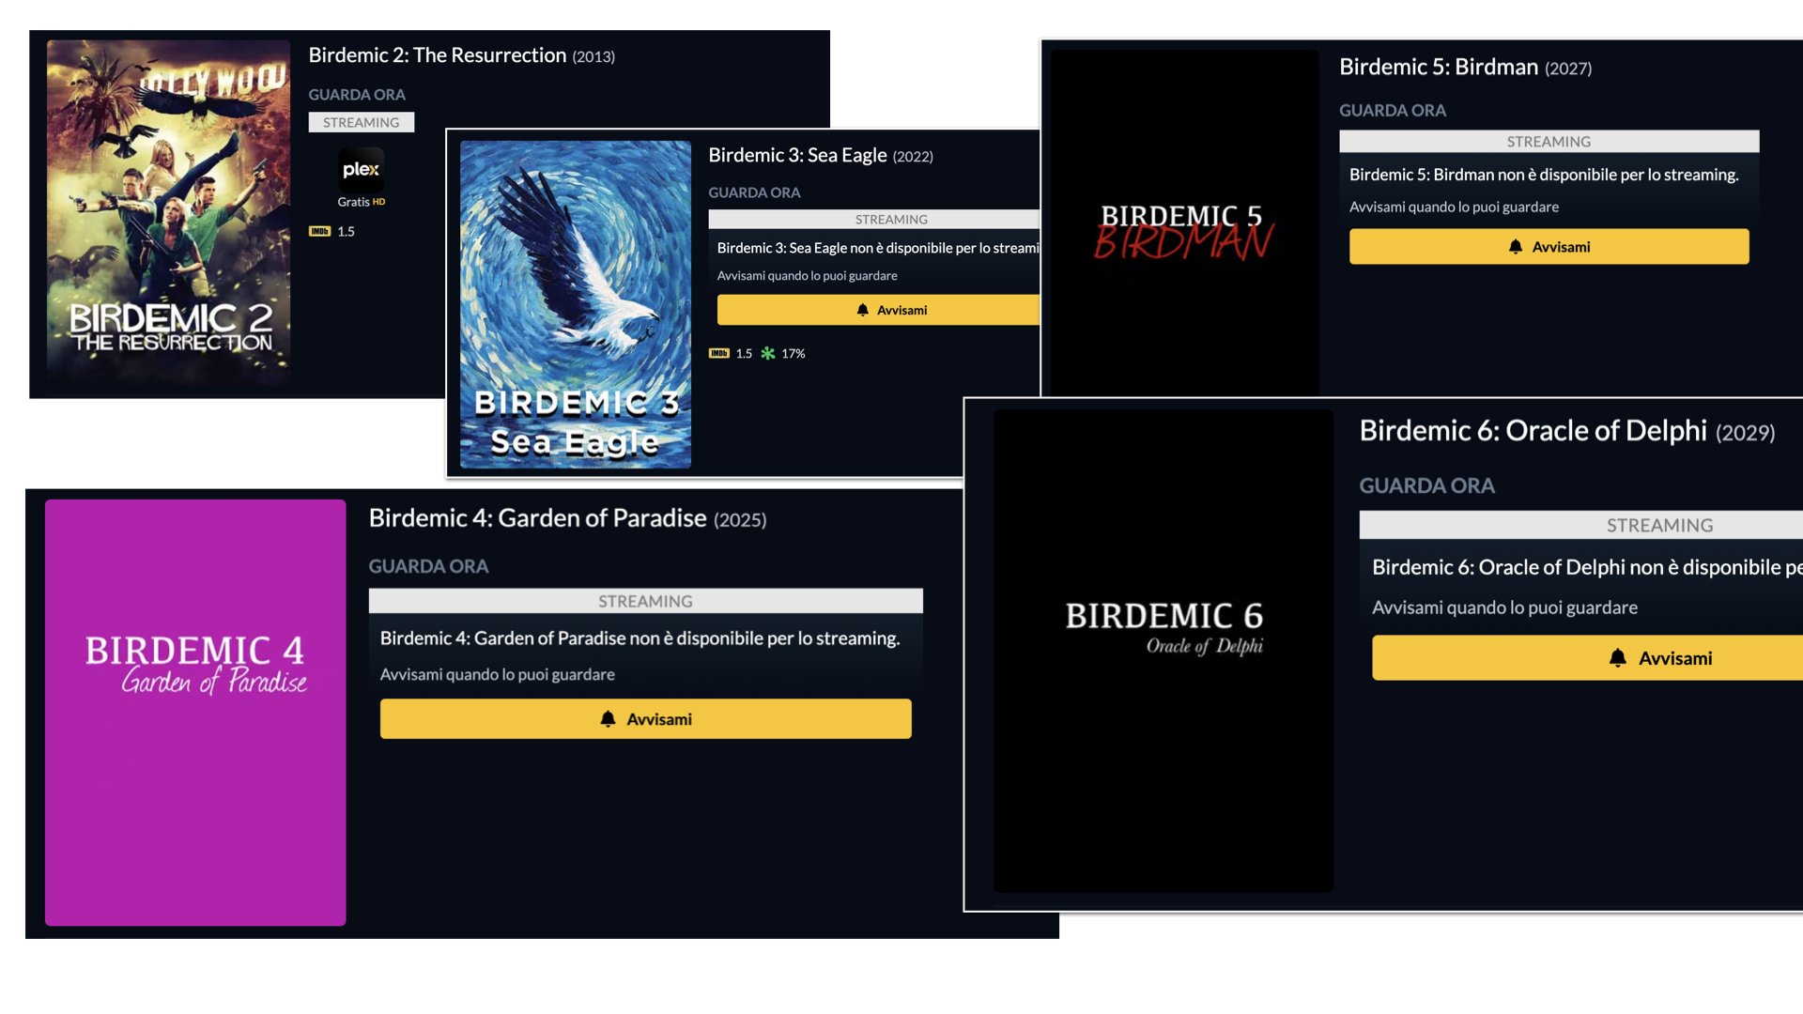Click the 17% score under Birdemic 3

pos(794,353)
